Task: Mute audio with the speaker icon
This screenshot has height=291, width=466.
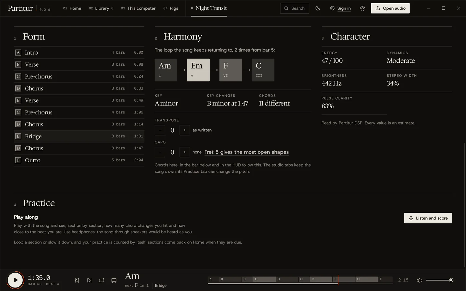Action: pos(419,280)
